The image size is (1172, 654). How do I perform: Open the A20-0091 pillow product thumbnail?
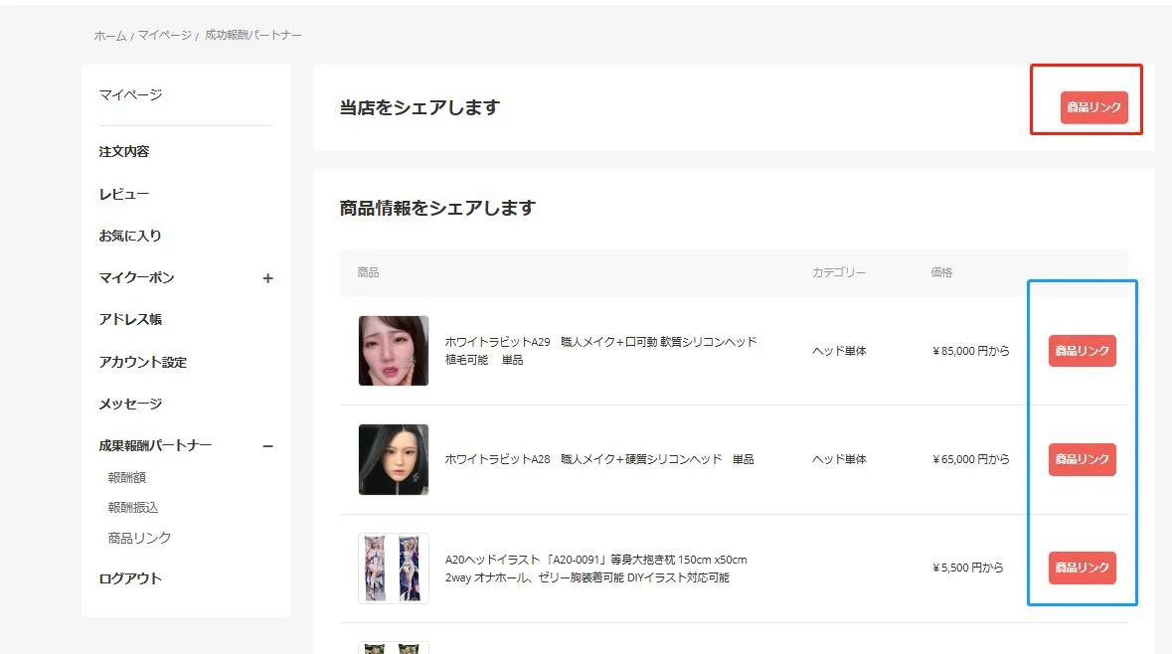[x=394, y=568]
